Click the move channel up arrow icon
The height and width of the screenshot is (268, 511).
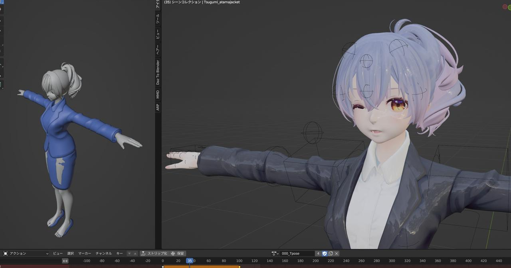pos(135,253)
